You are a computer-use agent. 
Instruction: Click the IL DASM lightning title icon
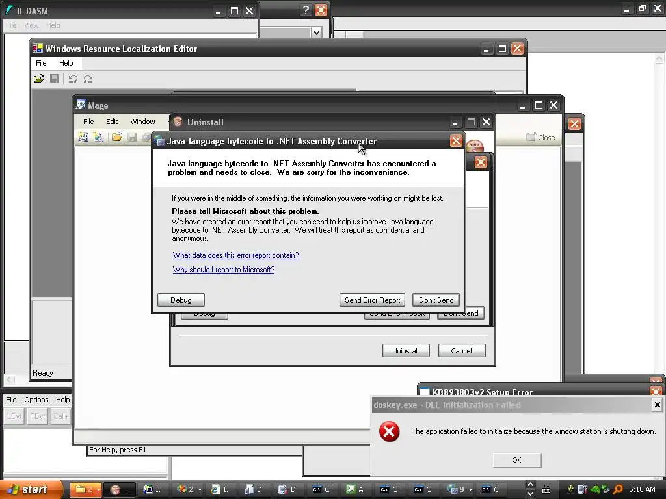pos(8,10)
